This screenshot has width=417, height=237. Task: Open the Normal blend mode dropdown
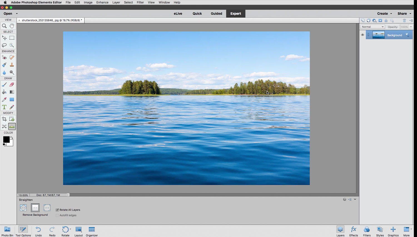(x=372, y=27)
